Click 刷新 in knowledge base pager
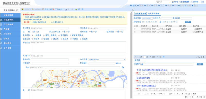This screenshot has width=206, height=99. coord(194,94)
